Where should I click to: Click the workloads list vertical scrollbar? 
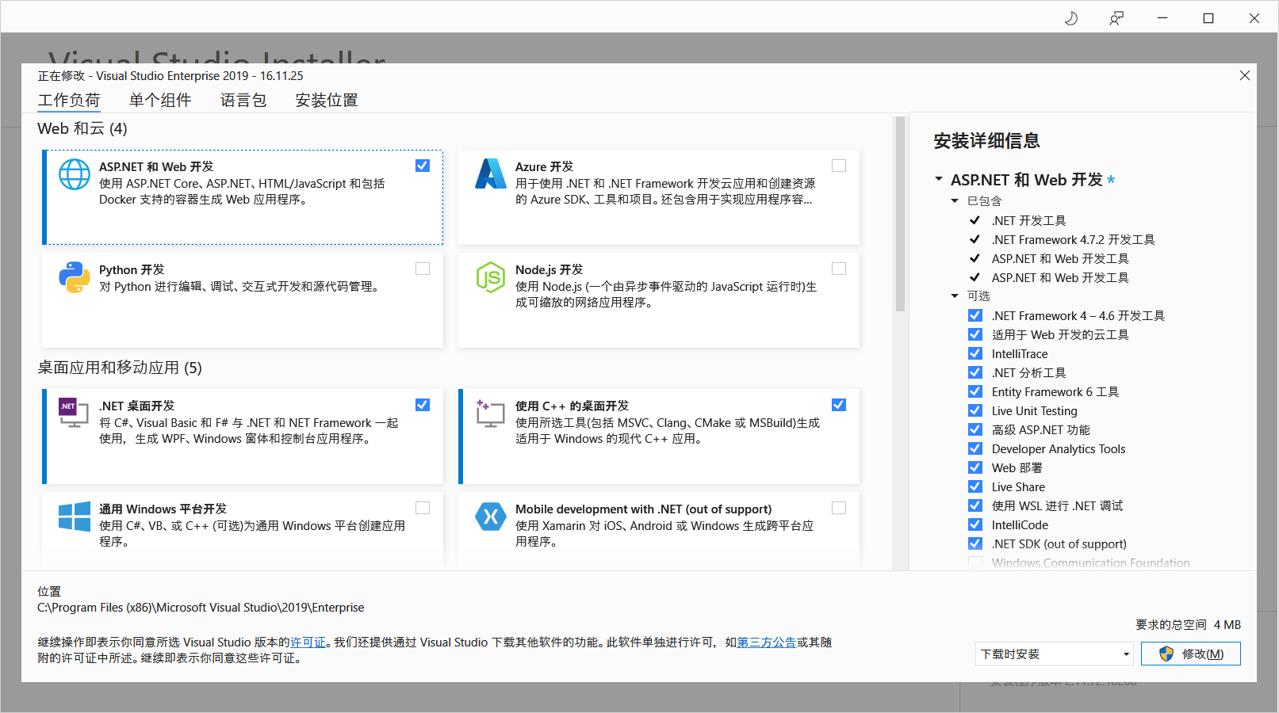click(900, 214)
